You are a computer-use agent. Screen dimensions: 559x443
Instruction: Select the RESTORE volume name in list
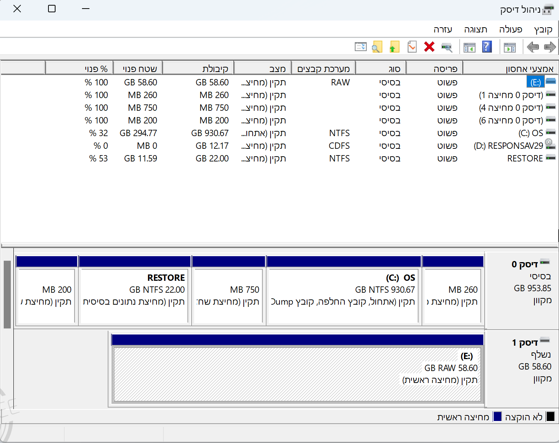(x=525, y=158)
